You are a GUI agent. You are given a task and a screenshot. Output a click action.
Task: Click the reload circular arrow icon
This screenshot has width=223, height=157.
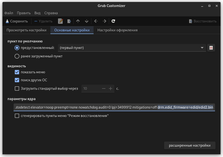[x=113, y=21]
